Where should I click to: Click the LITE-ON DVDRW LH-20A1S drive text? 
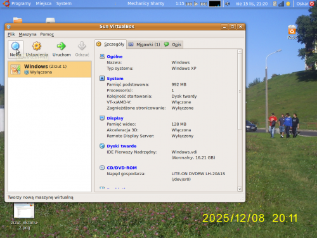(198, 174)
